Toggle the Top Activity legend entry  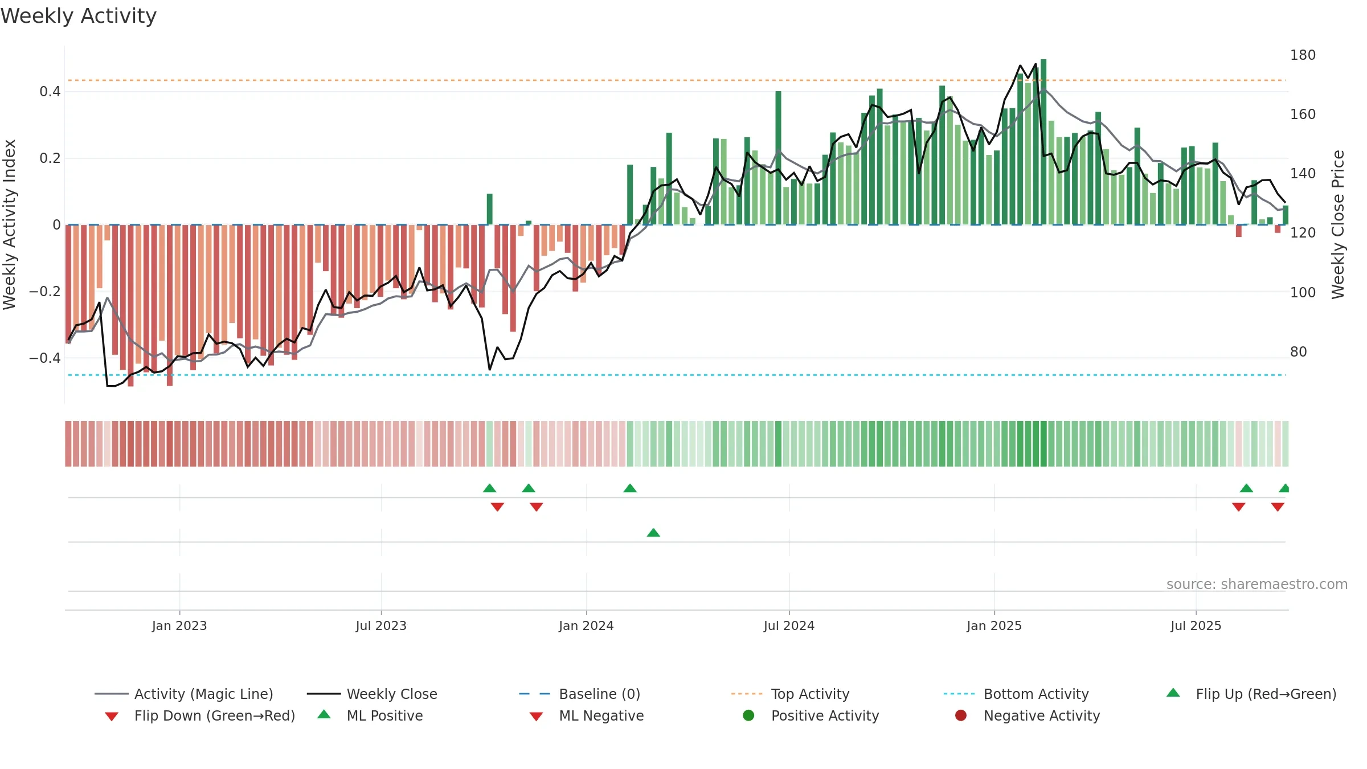(x=790, y=694)
